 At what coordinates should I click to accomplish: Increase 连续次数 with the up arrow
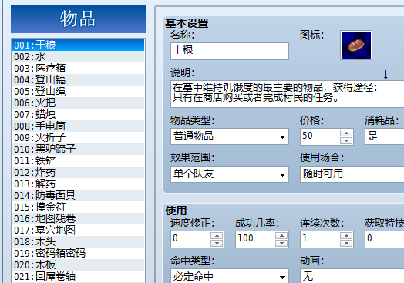tap(346, 235)
